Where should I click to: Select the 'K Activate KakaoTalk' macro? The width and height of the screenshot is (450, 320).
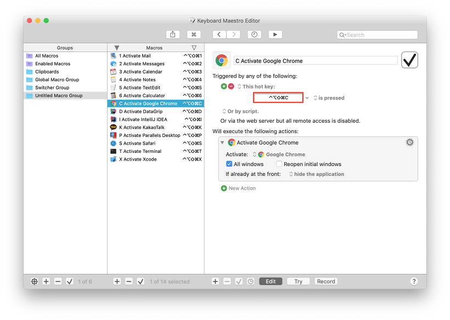click(x=156, y=128)
